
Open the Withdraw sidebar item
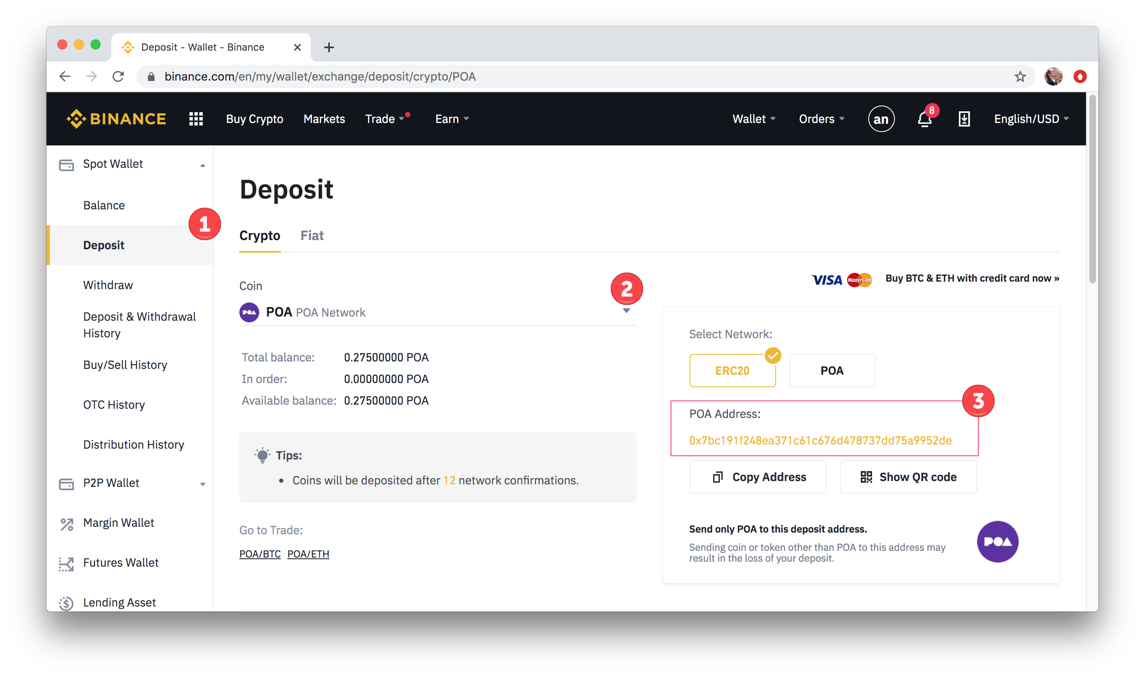pos(108,285)
